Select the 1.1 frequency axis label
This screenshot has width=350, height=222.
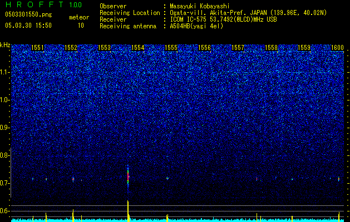4,72
